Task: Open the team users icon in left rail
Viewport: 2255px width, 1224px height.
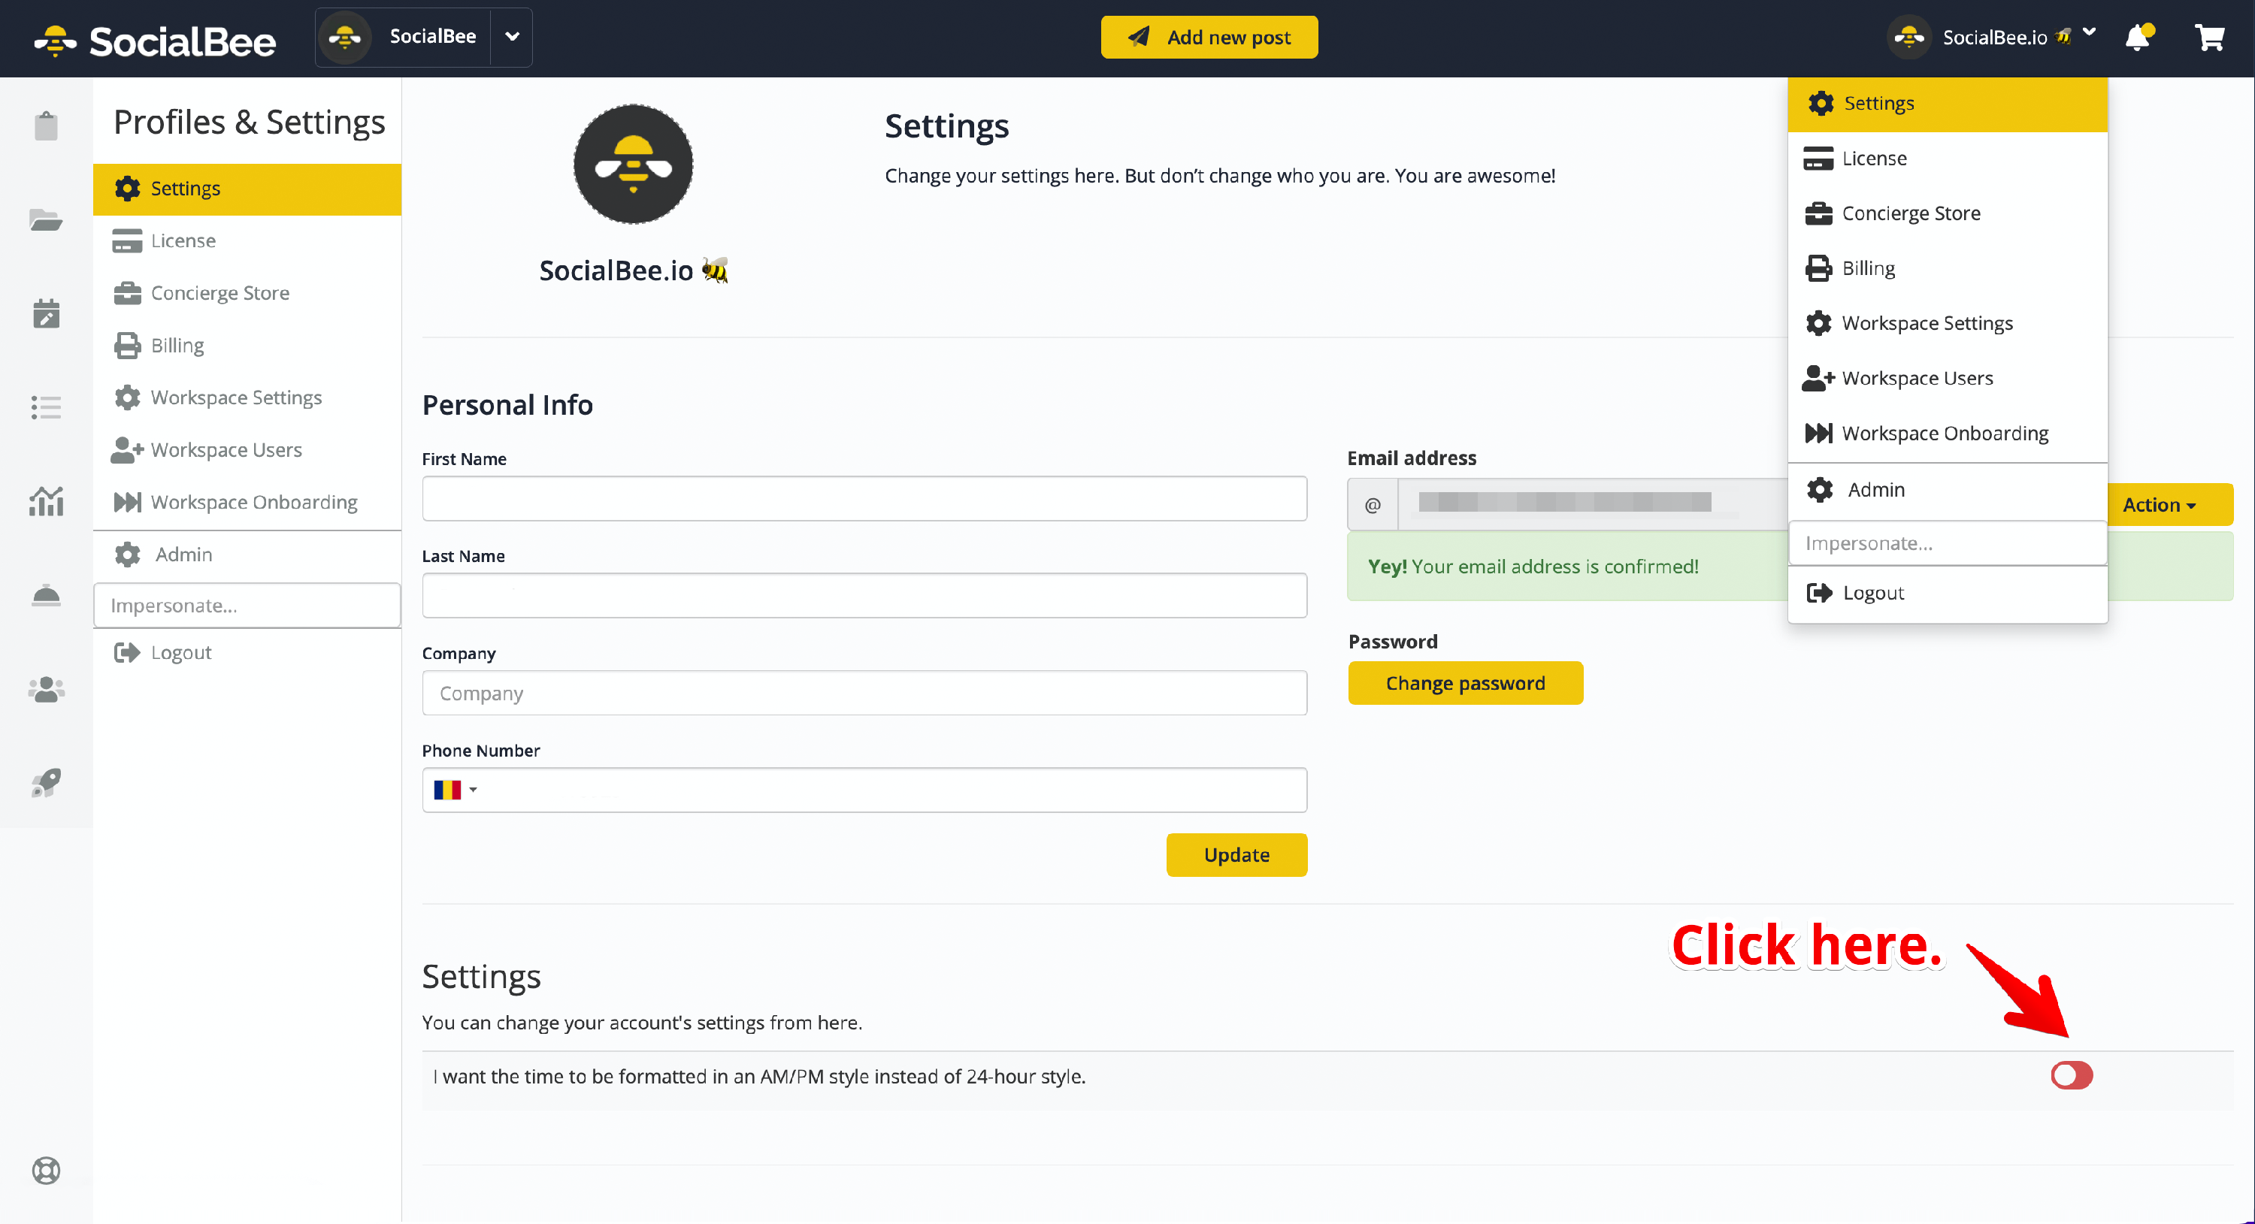Action: pyautogui.click(x=46, y=691)
